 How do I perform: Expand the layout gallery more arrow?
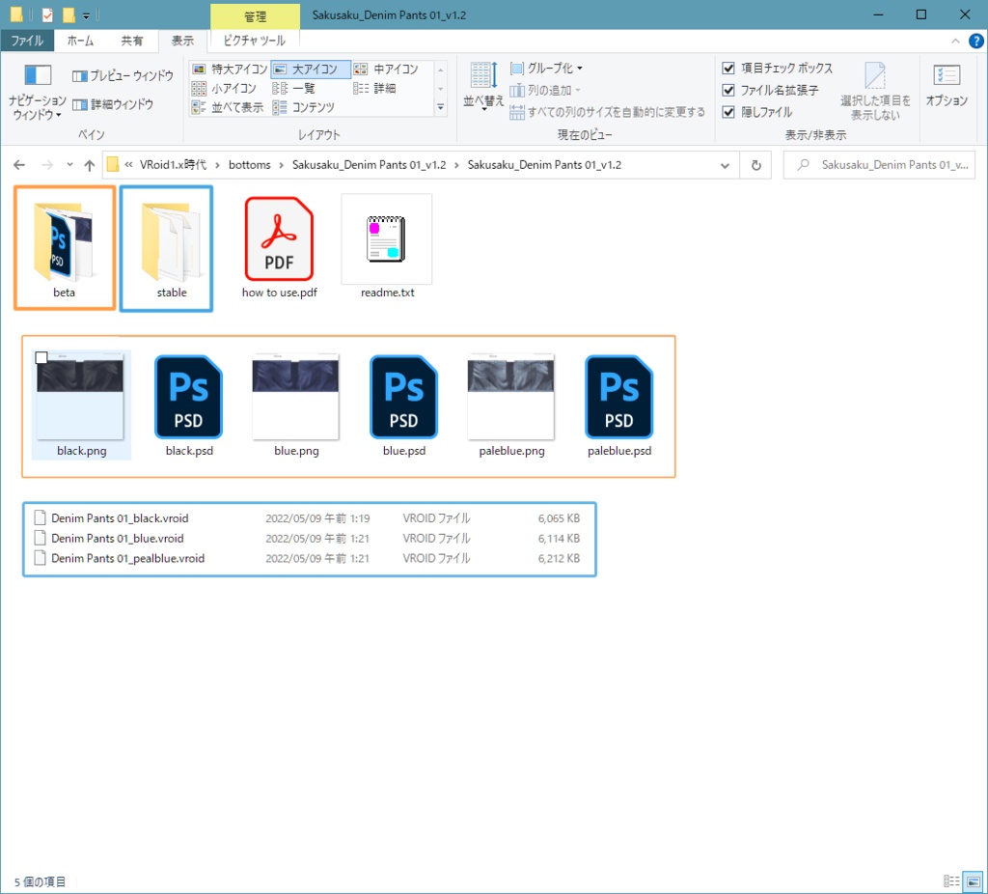pos(441,108)
